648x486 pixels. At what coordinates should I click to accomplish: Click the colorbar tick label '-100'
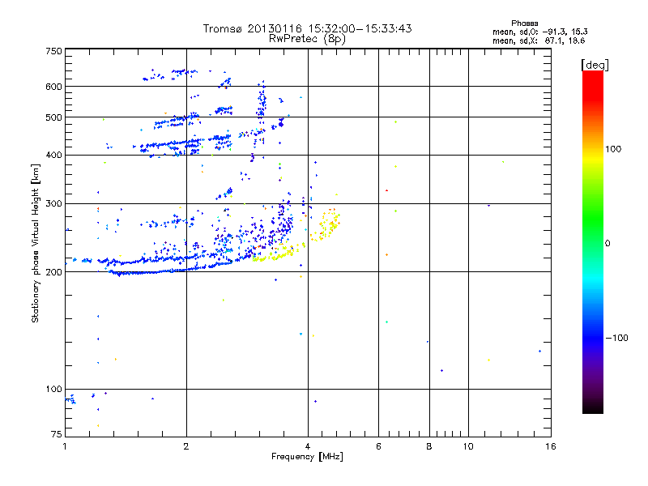click(x=616, y=338)
